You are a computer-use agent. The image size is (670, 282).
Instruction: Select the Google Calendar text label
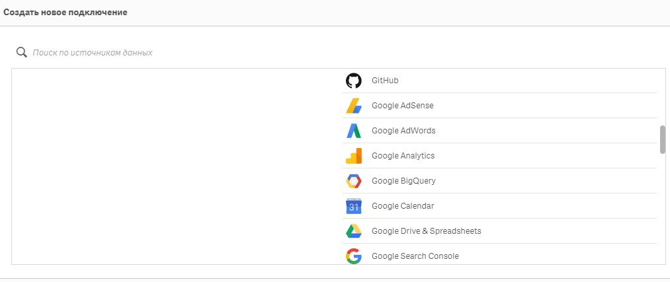pos(403,206)
